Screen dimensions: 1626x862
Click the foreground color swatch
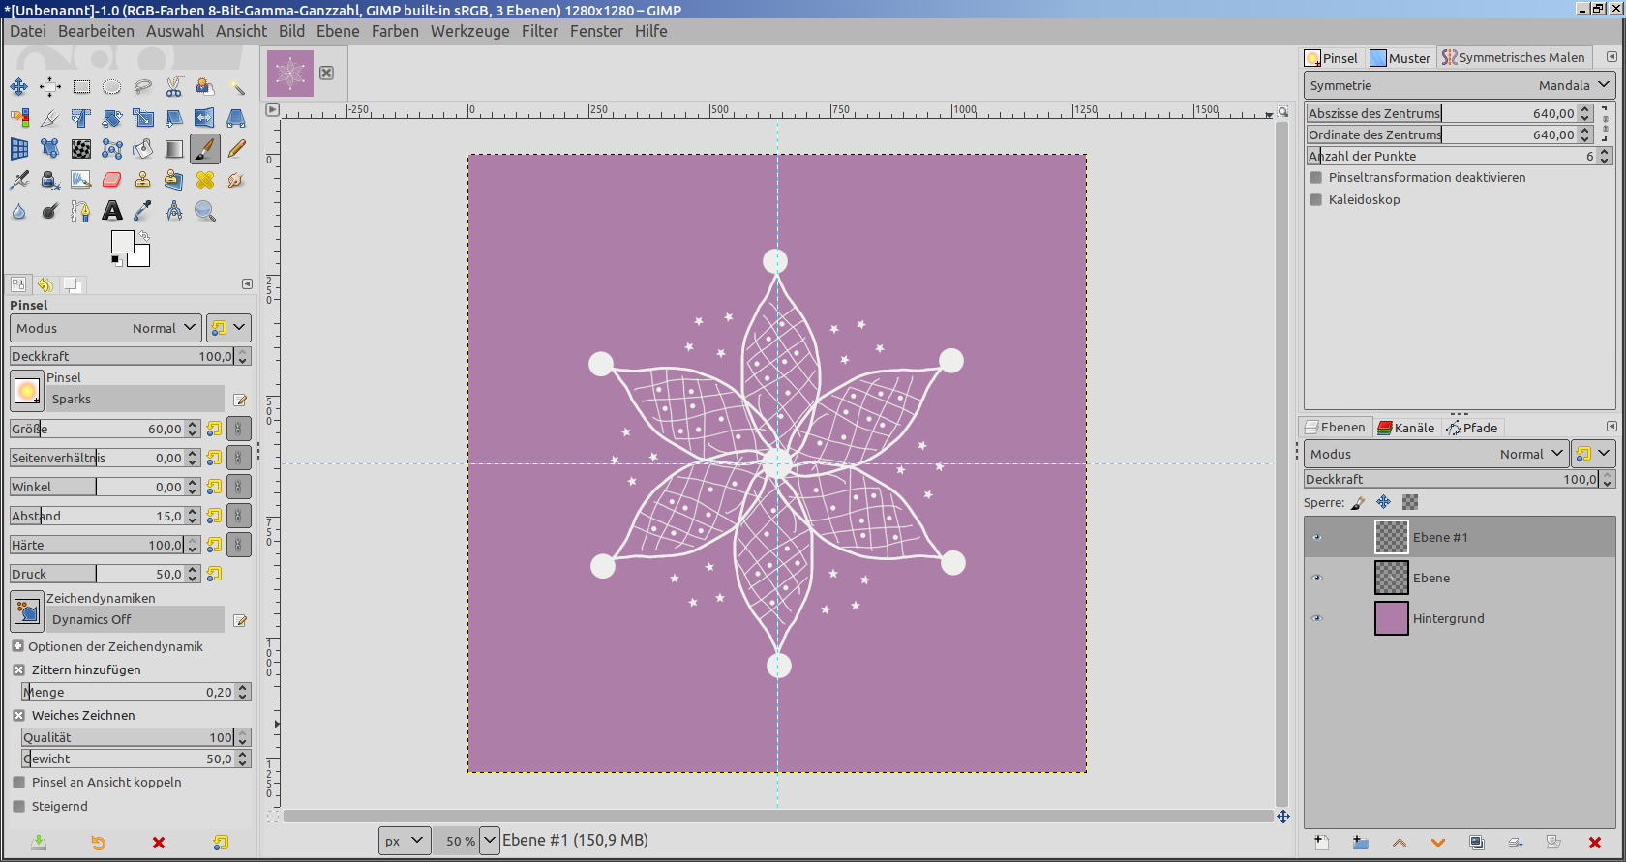[x=122, y=242]
